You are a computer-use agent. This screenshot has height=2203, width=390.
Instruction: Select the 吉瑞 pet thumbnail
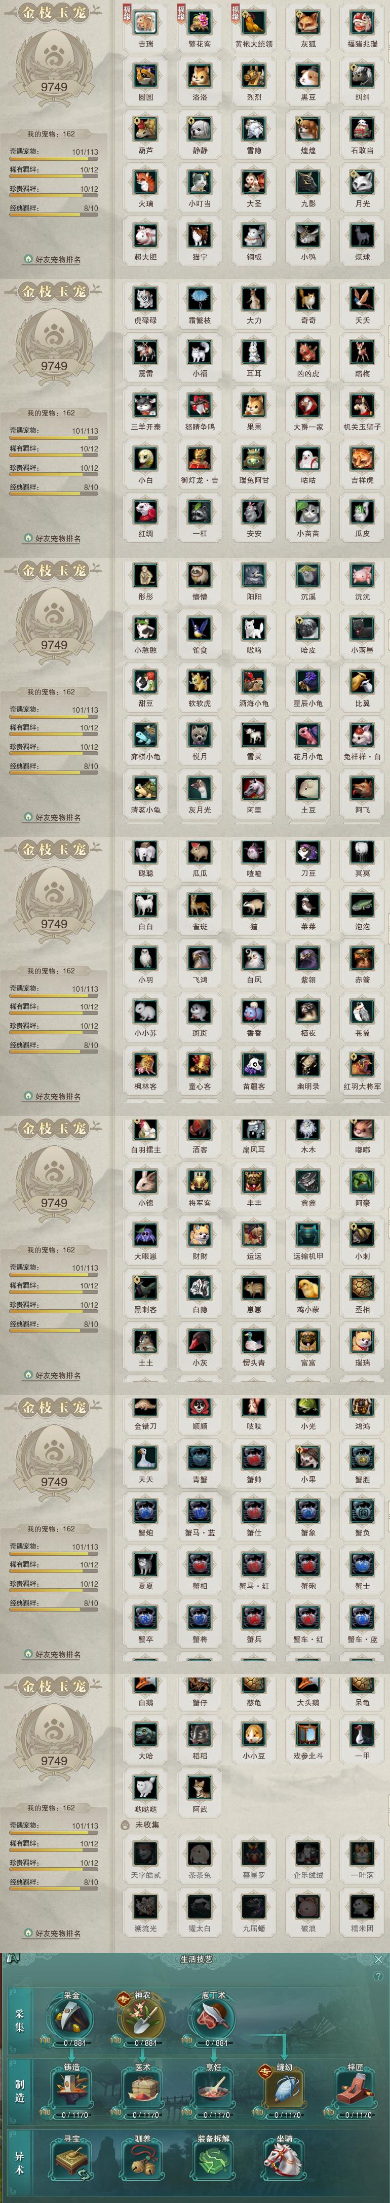(146, 23)
